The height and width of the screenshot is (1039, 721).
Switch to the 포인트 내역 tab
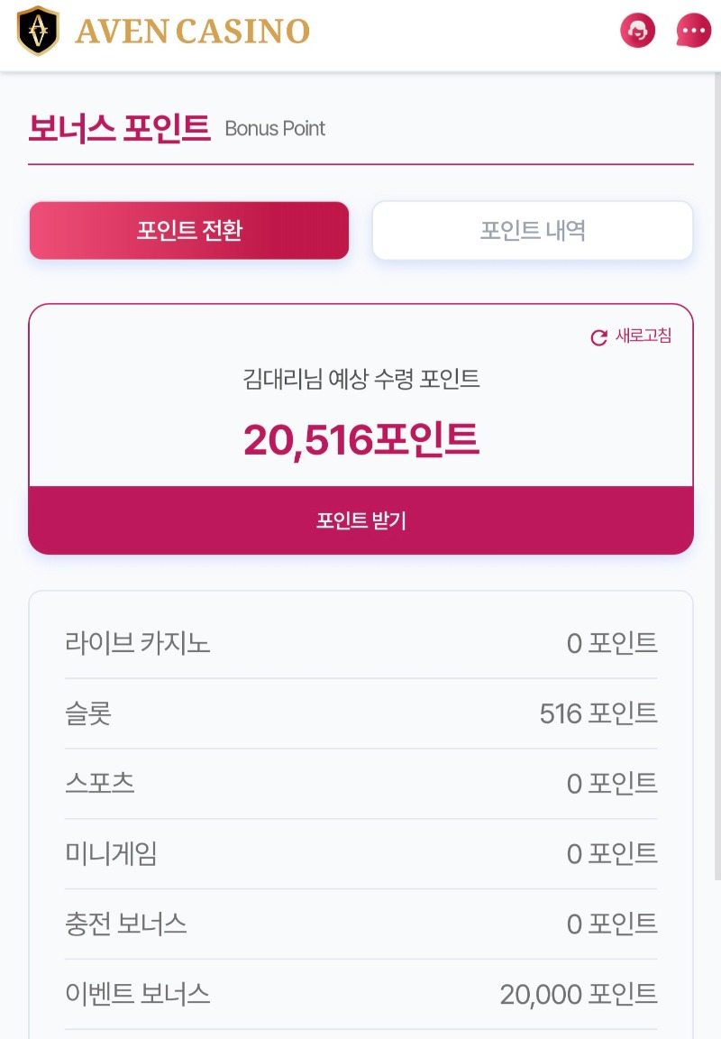click(x=533, y=231)
